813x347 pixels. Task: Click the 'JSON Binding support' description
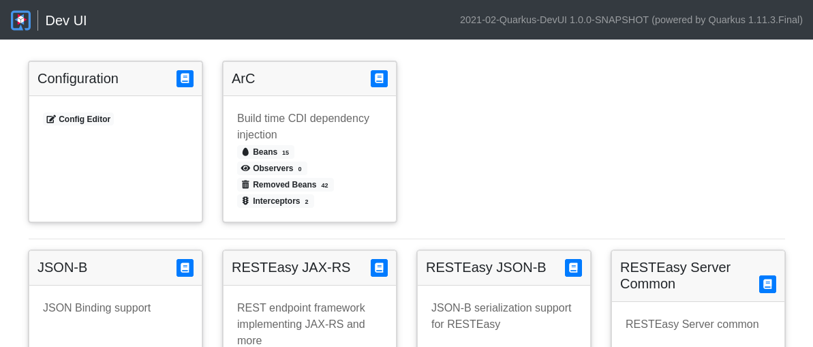point(97,308)
